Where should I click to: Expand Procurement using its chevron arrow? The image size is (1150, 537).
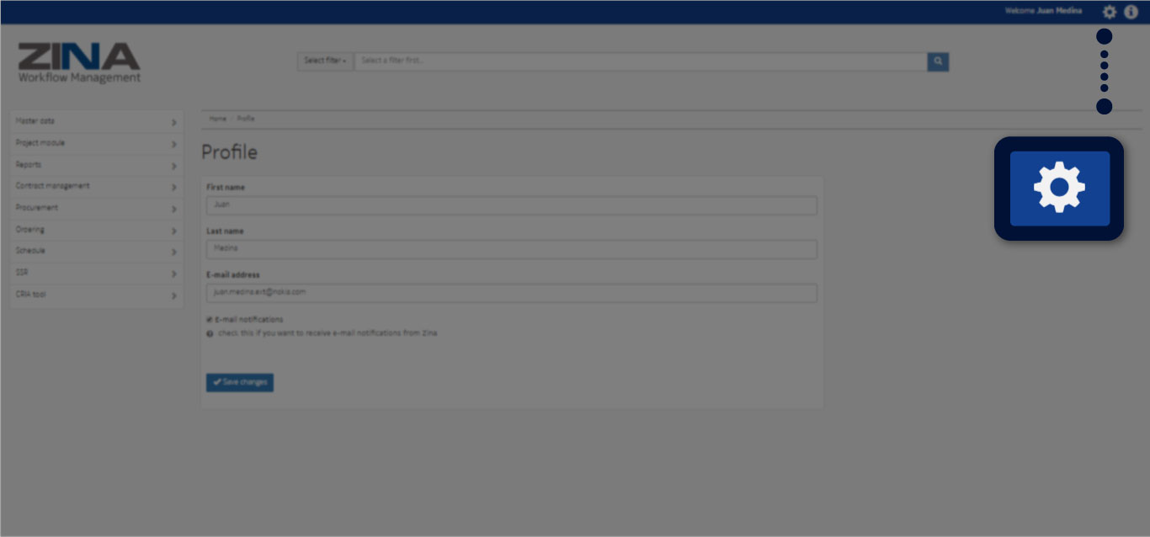173,209
